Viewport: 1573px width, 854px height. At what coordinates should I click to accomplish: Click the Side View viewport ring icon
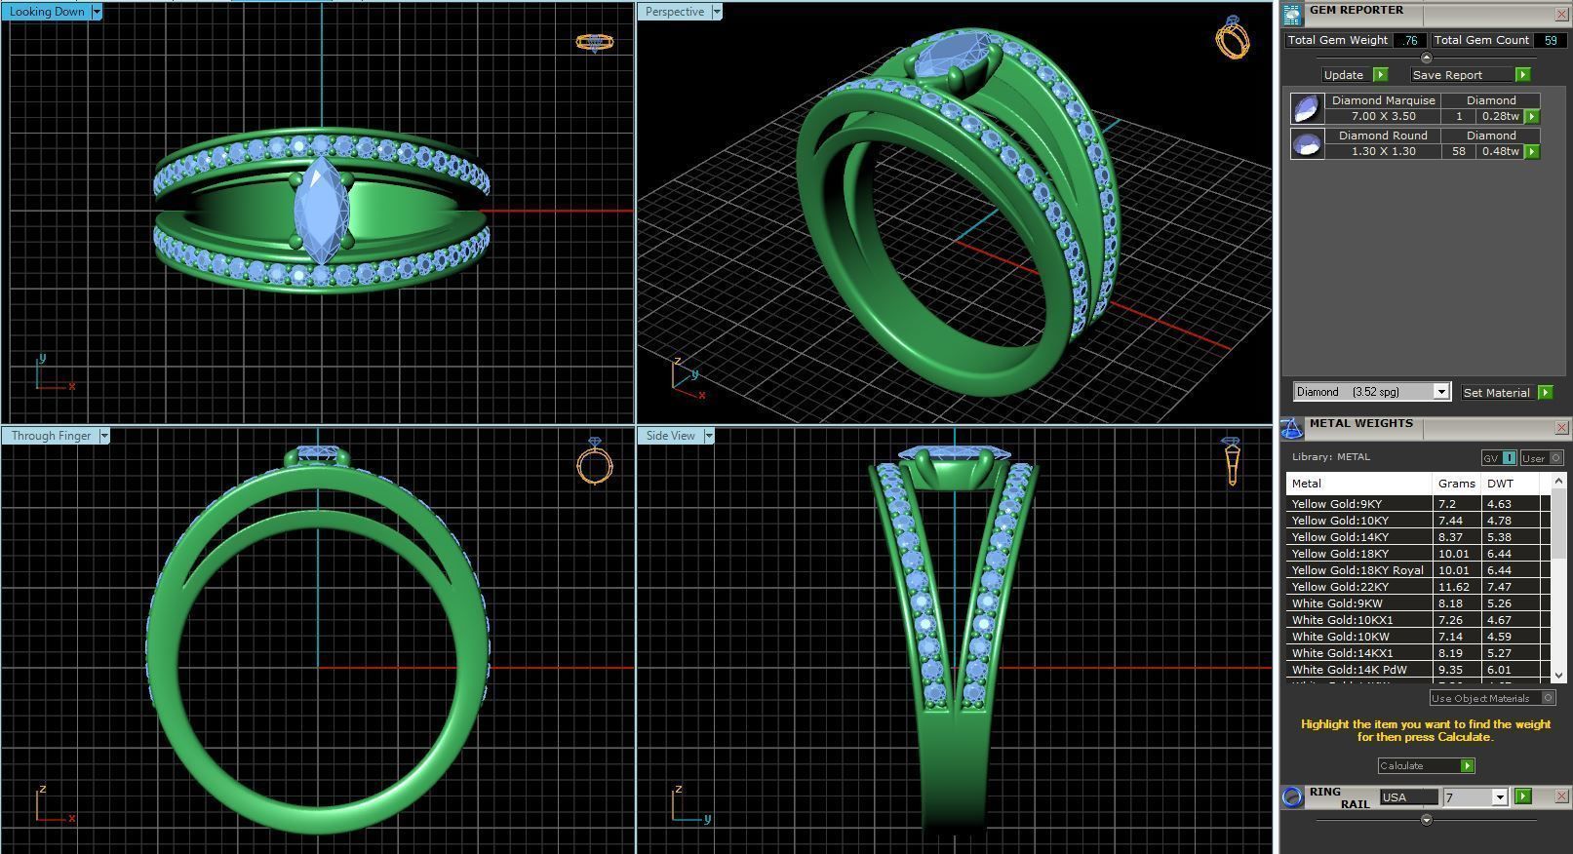pyautogui.click(x=1231, y=461)
